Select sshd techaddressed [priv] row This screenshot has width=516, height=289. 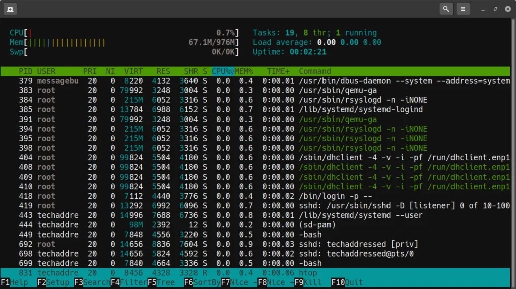255,244
